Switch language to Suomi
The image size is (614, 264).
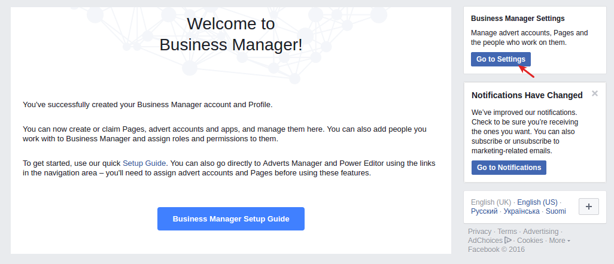pos(556,211)
